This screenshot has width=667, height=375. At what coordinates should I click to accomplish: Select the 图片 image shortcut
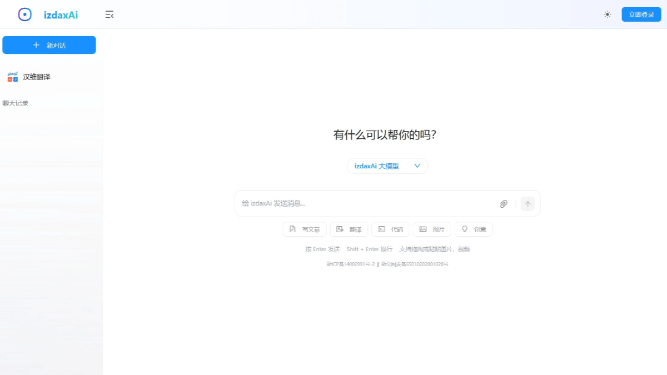coord(432,229)
